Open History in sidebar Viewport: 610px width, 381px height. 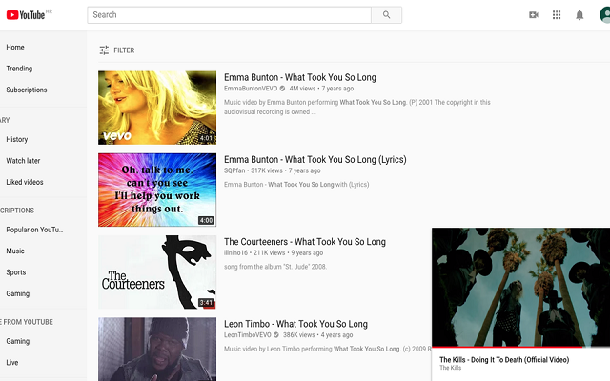17,139
